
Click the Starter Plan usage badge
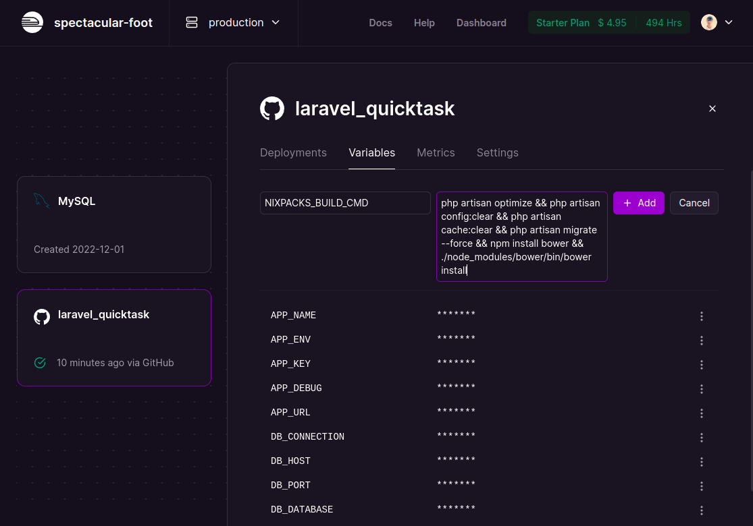tap(608, 22)
